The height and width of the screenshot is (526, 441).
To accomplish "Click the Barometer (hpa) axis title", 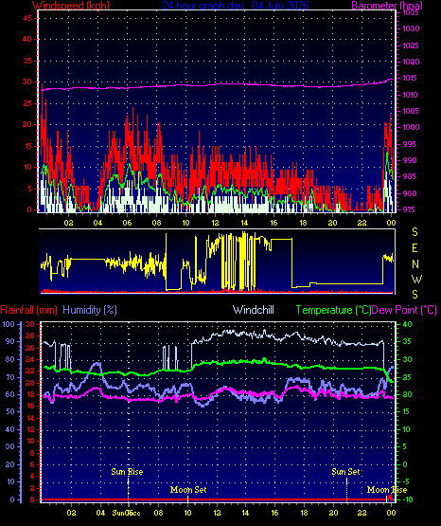I will 387,5.
